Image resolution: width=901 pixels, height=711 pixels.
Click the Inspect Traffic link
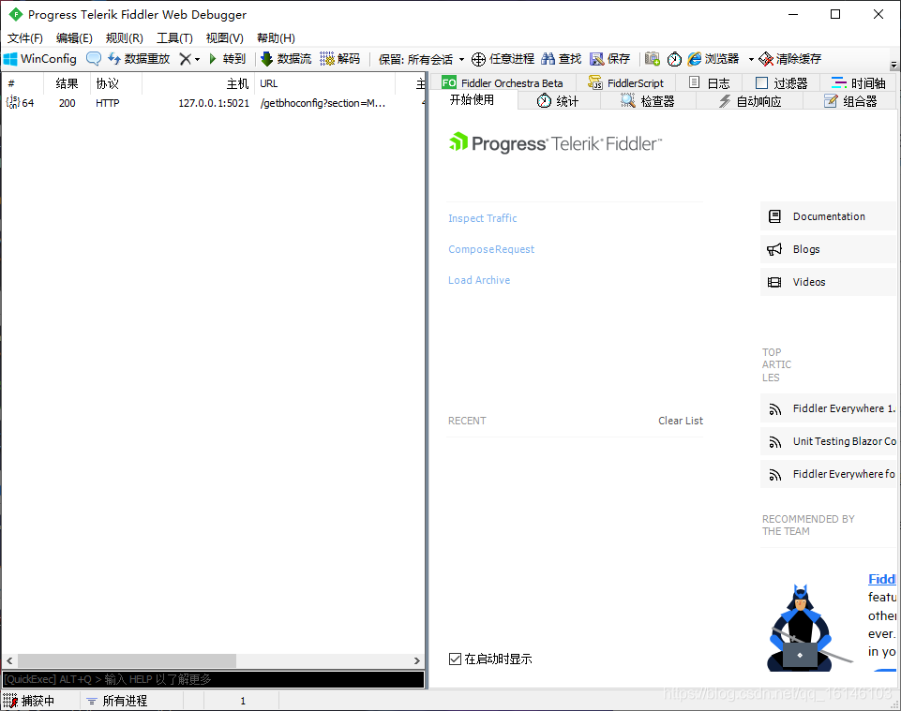coord(482,218)
